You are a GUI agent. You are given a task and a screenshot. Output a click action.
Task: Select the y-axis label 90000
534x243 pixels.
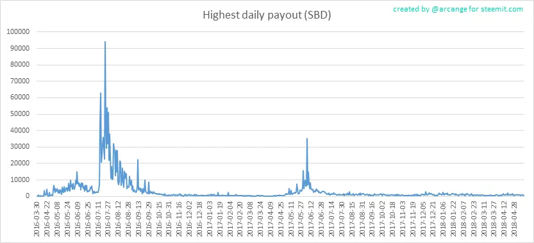21,48
